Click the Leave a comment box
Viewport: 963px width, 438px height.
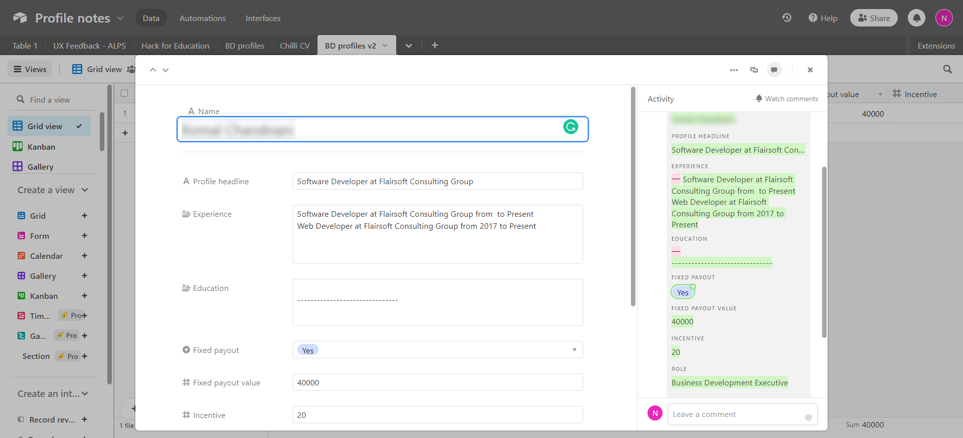pyautogui.click(x=742, y=414)
